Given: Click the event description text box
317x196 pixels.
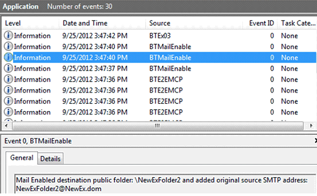Looking at the screenshot, I should pyautogui.click(x=165, y=184).
